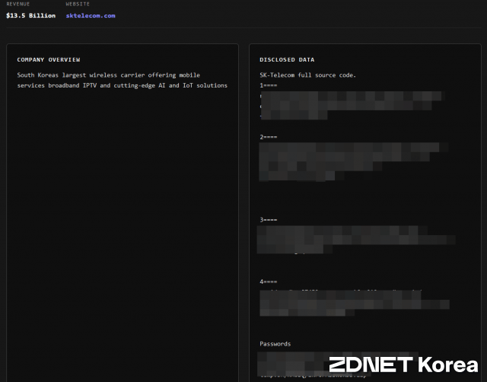This screenshot has height=382, width=487.
Task: Click the $13.5 Billion revenue value
Action: click(30, 15)
